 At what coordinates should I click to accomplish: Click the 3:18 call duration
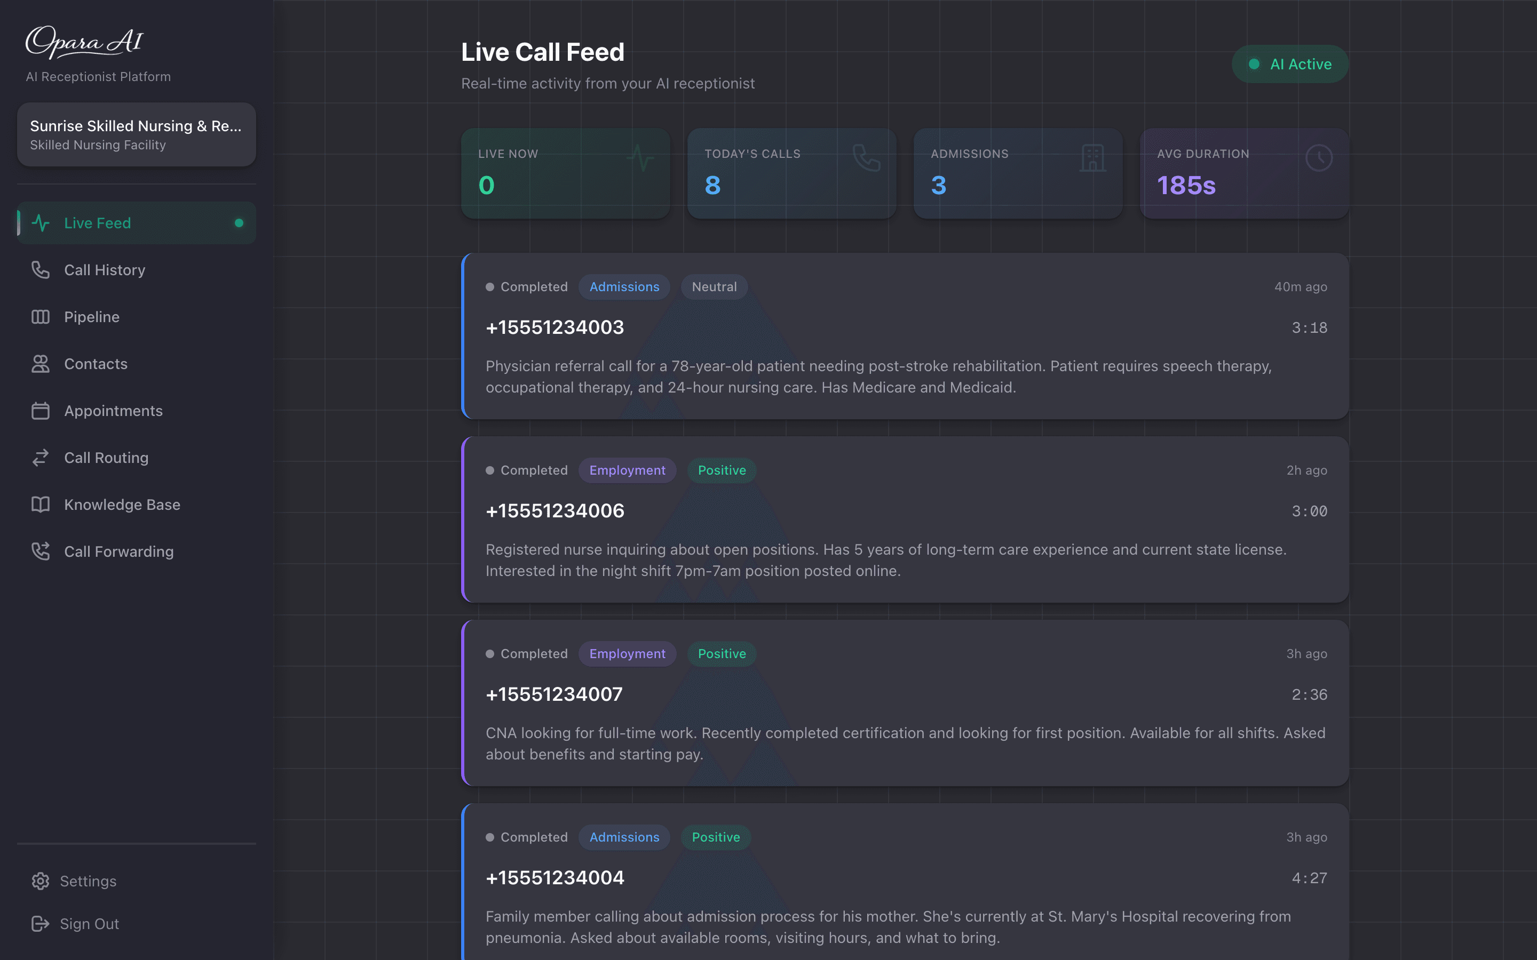pyautogui.click(x=1309, y=327)
